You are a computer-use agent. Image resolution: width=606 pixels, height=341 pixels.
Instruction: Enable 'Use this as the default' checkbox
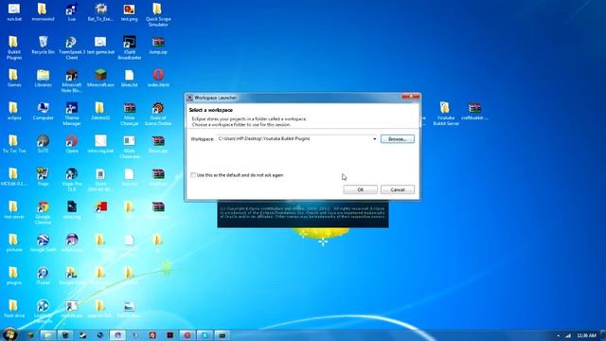(193, 175)
